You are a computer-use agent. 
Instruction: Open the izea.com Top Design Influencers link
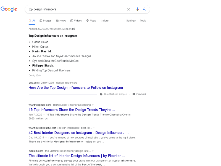[76, 88]
